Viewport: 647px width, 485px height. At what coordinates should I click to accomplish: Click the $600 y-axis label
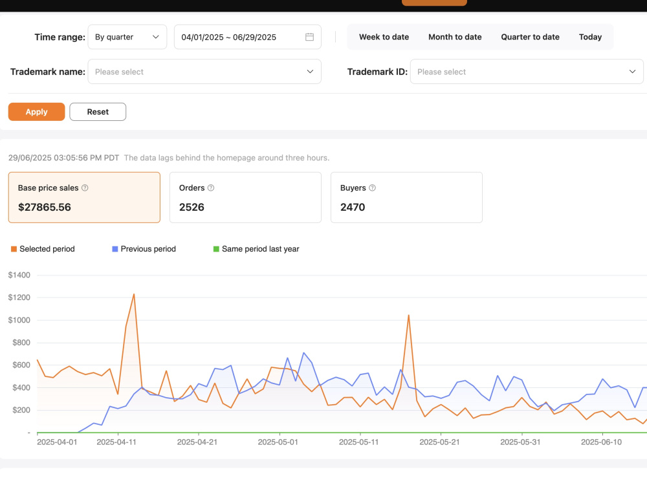21,365
